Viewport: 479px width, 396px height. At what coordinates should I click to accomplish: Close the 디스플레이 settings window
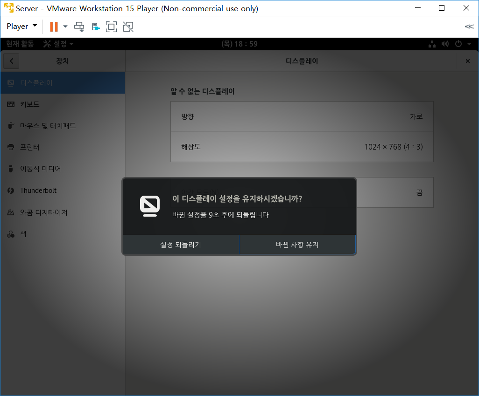pos(467,61)
